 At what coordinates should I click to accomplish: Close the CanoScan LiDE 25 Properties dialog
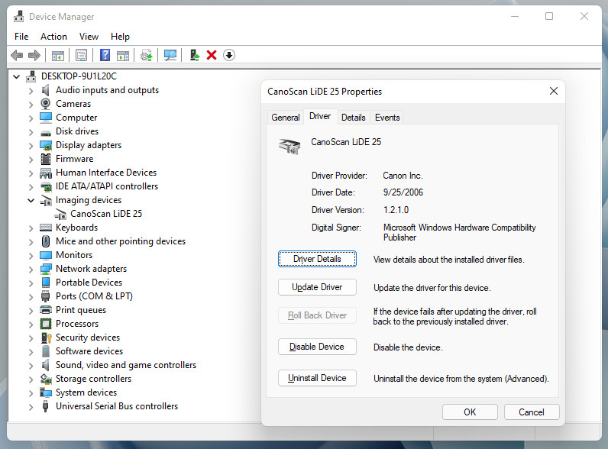coord(554,91)
